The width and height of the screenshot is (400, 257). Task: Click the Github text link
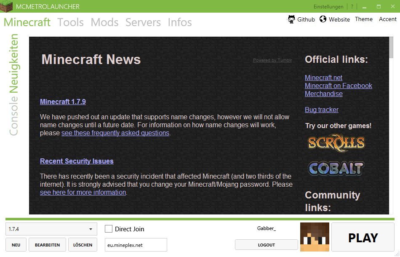306,19
